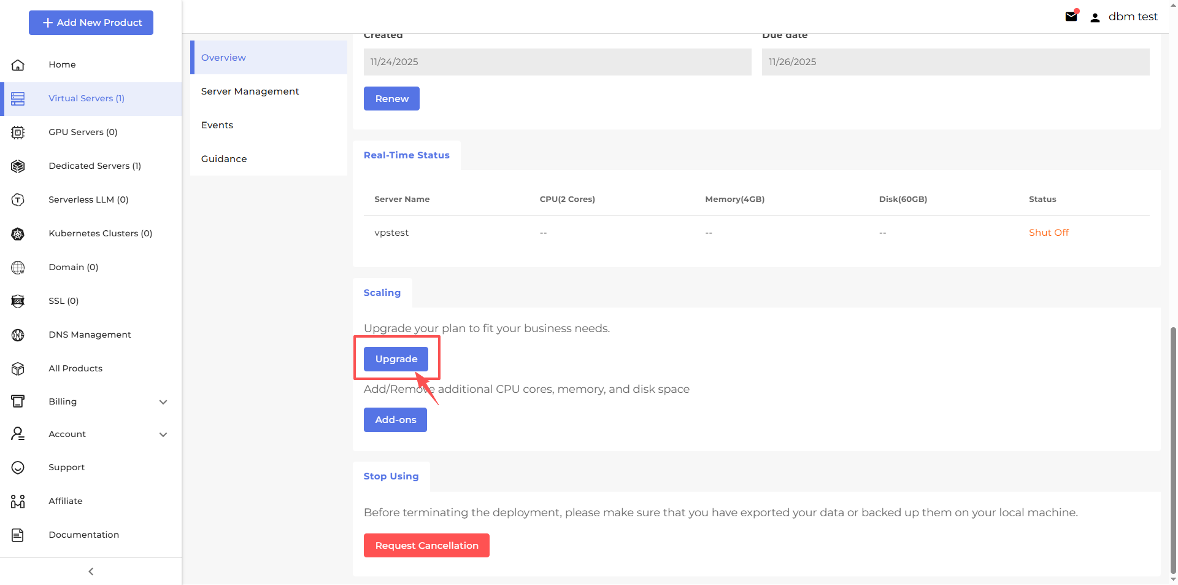
Task: Click the CPU(2 Cores) column header
Action: tap(568, 200)
